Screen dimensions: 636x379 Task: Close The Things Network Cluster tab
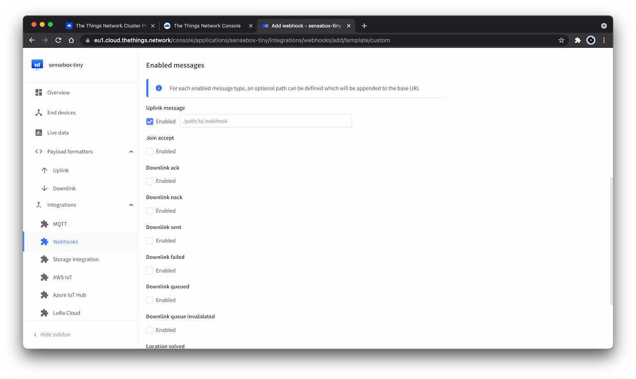point(153,26)
